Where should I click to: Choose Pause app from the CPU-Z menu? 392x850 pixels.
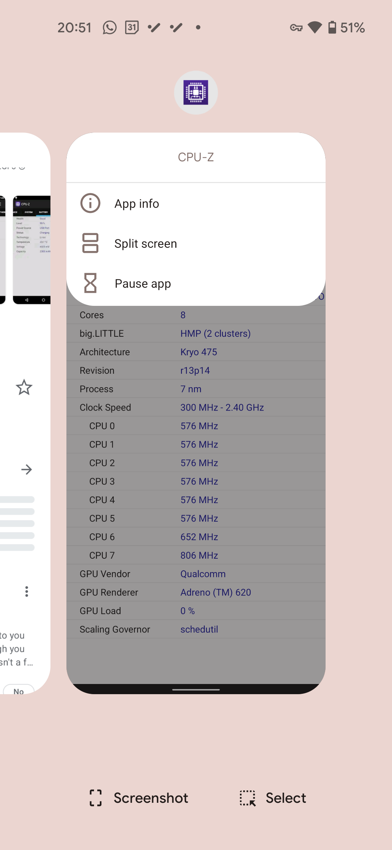tap(142, 283)
